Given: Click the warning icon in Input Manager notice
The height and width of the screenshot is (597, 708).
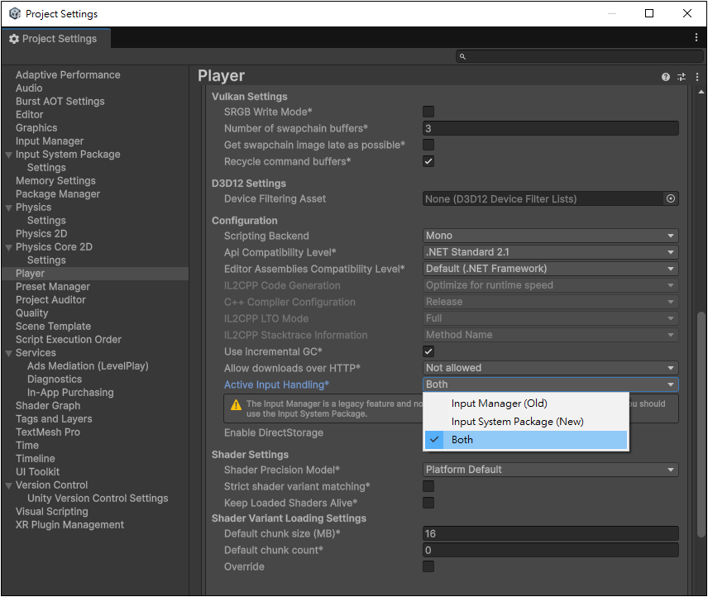Looking at the screenshot, I should (236, 405).
